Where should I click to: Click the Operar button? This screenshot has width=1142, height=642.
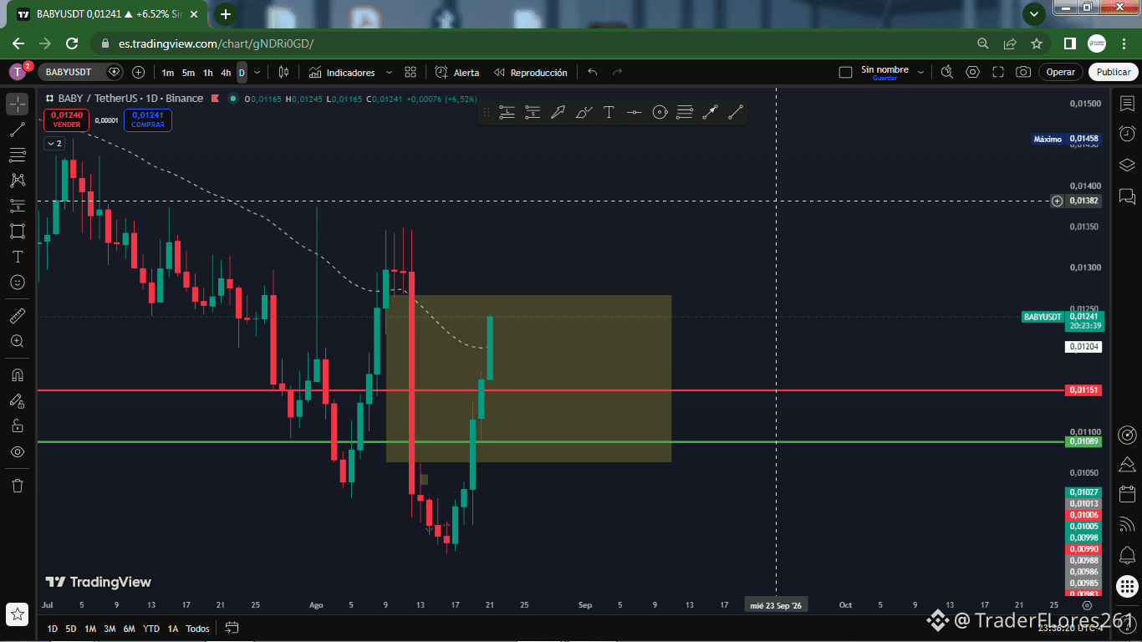click(x=1061, y=73)
